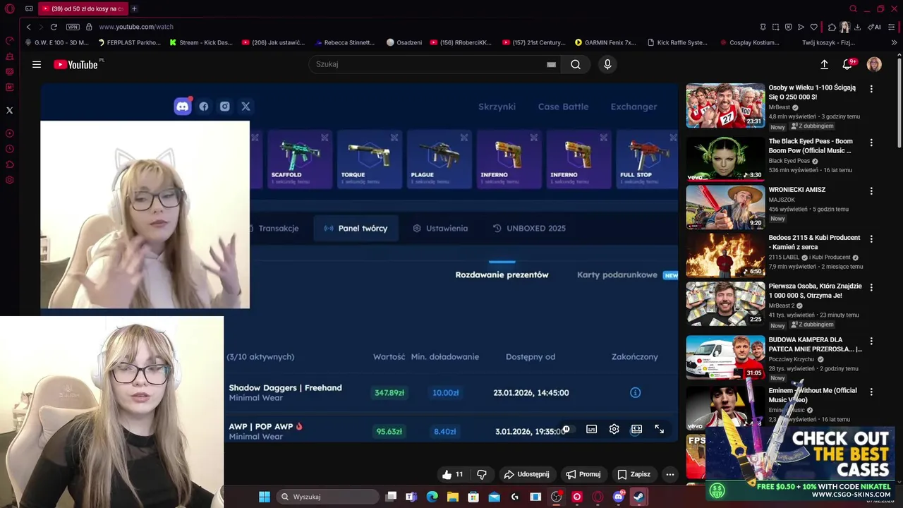Screen dimensions: 903x508
Task: Open Opera extensions cube icon
Action: click(832, 27)
